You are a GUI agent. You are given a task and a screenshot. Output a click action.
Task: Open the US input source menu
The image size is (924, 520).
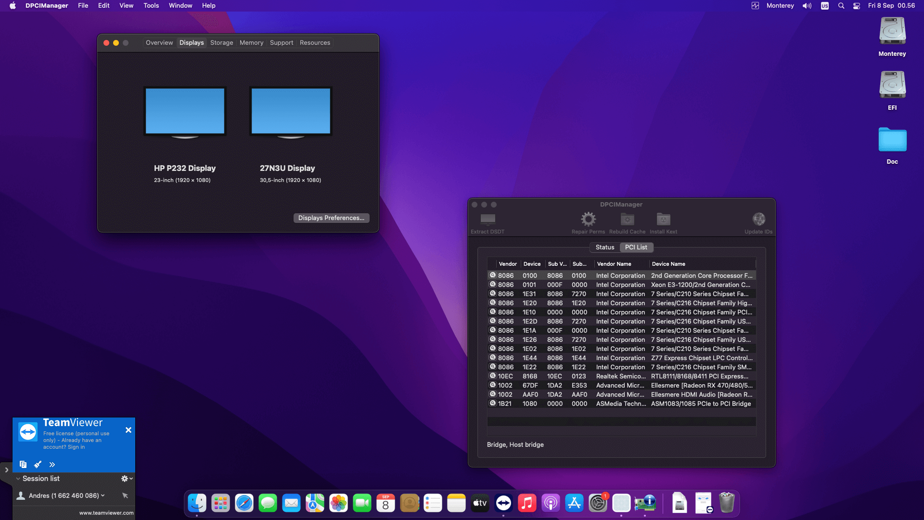point(825,6)
